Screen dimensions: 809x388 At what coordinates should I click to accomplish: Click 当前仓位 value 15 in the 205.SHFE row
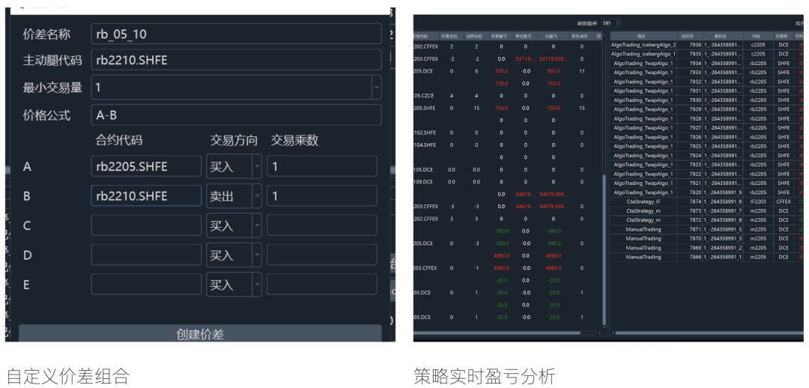pos(476,108)
